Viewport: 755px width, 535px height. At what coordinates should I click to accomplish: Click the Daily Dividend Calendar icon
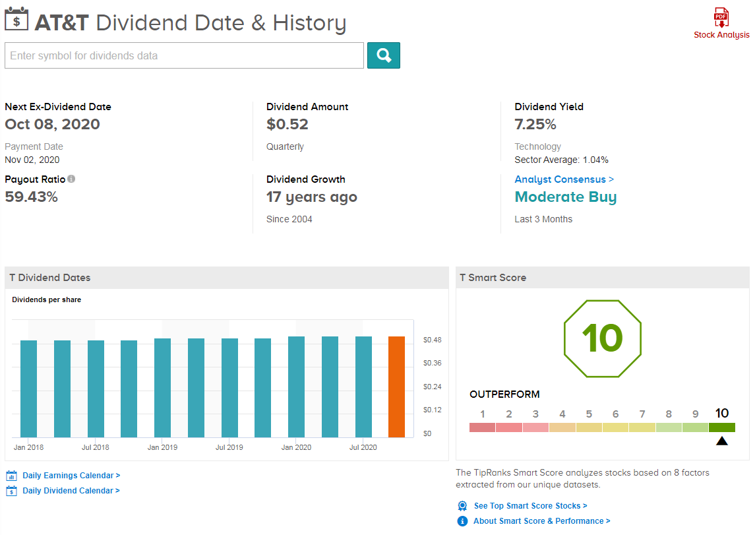point(12,491)
